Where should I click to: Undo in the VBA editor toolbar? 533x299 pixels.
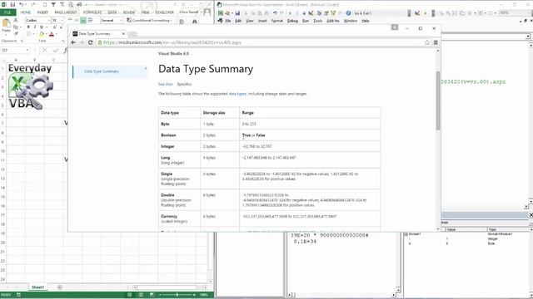[x=275, y=13]
